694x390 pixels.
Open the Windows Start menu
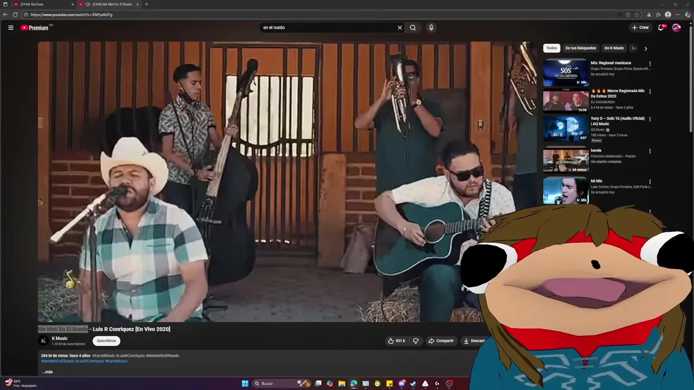tap(245, 383)
